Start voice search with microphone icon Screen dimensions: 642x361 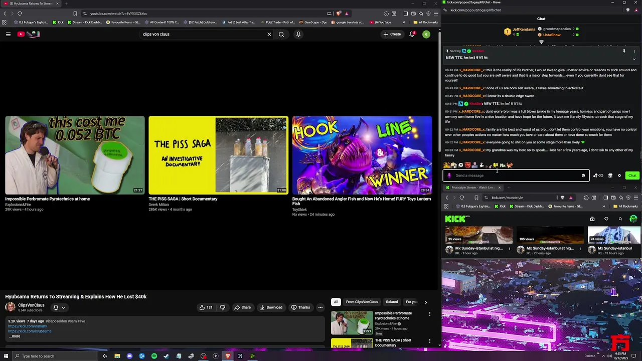pos(298,34)
